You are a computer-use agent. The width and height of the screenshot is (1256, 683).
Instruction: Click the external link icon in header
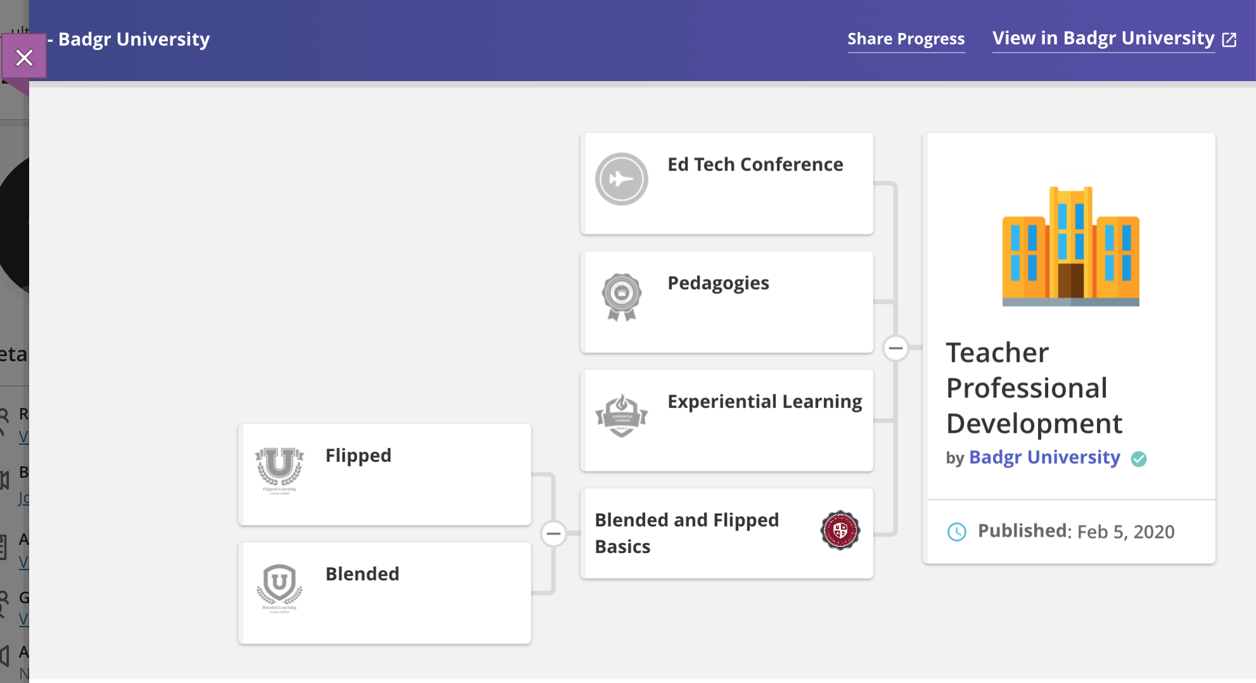1229,40
